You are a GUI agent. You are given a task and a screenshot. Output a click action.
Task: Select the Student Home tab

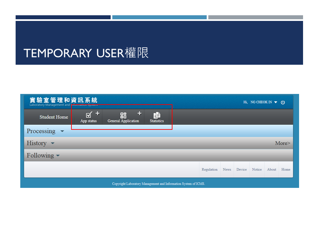(54, 117)
